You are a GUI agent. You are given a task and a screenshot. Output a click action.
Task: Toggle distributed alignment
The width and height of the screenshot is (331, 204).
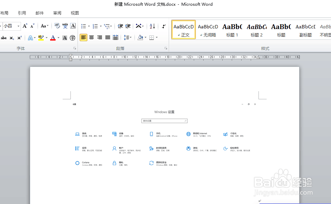(116, 37)
